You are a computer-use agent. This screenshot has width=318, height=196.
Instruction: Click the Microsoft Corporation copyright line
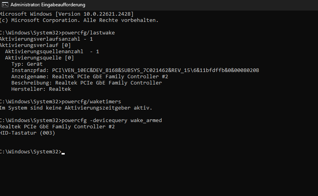pos(79,20)
